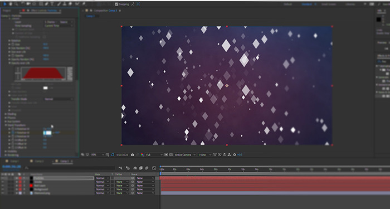Select the Selection arrow tool

pyautogui.click(x=4, y=4)
